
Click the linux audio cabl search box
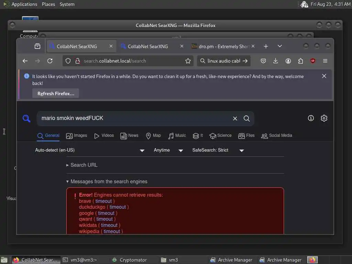click(x=223, y=61)
